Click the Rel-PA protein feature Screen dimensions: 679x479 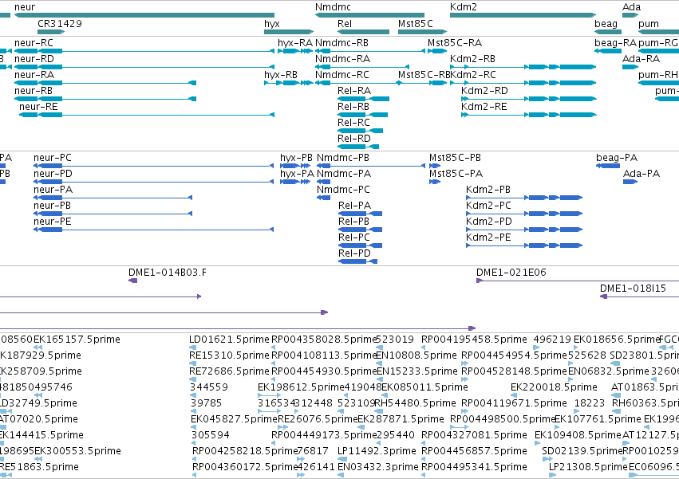click(x=361, y=214)
